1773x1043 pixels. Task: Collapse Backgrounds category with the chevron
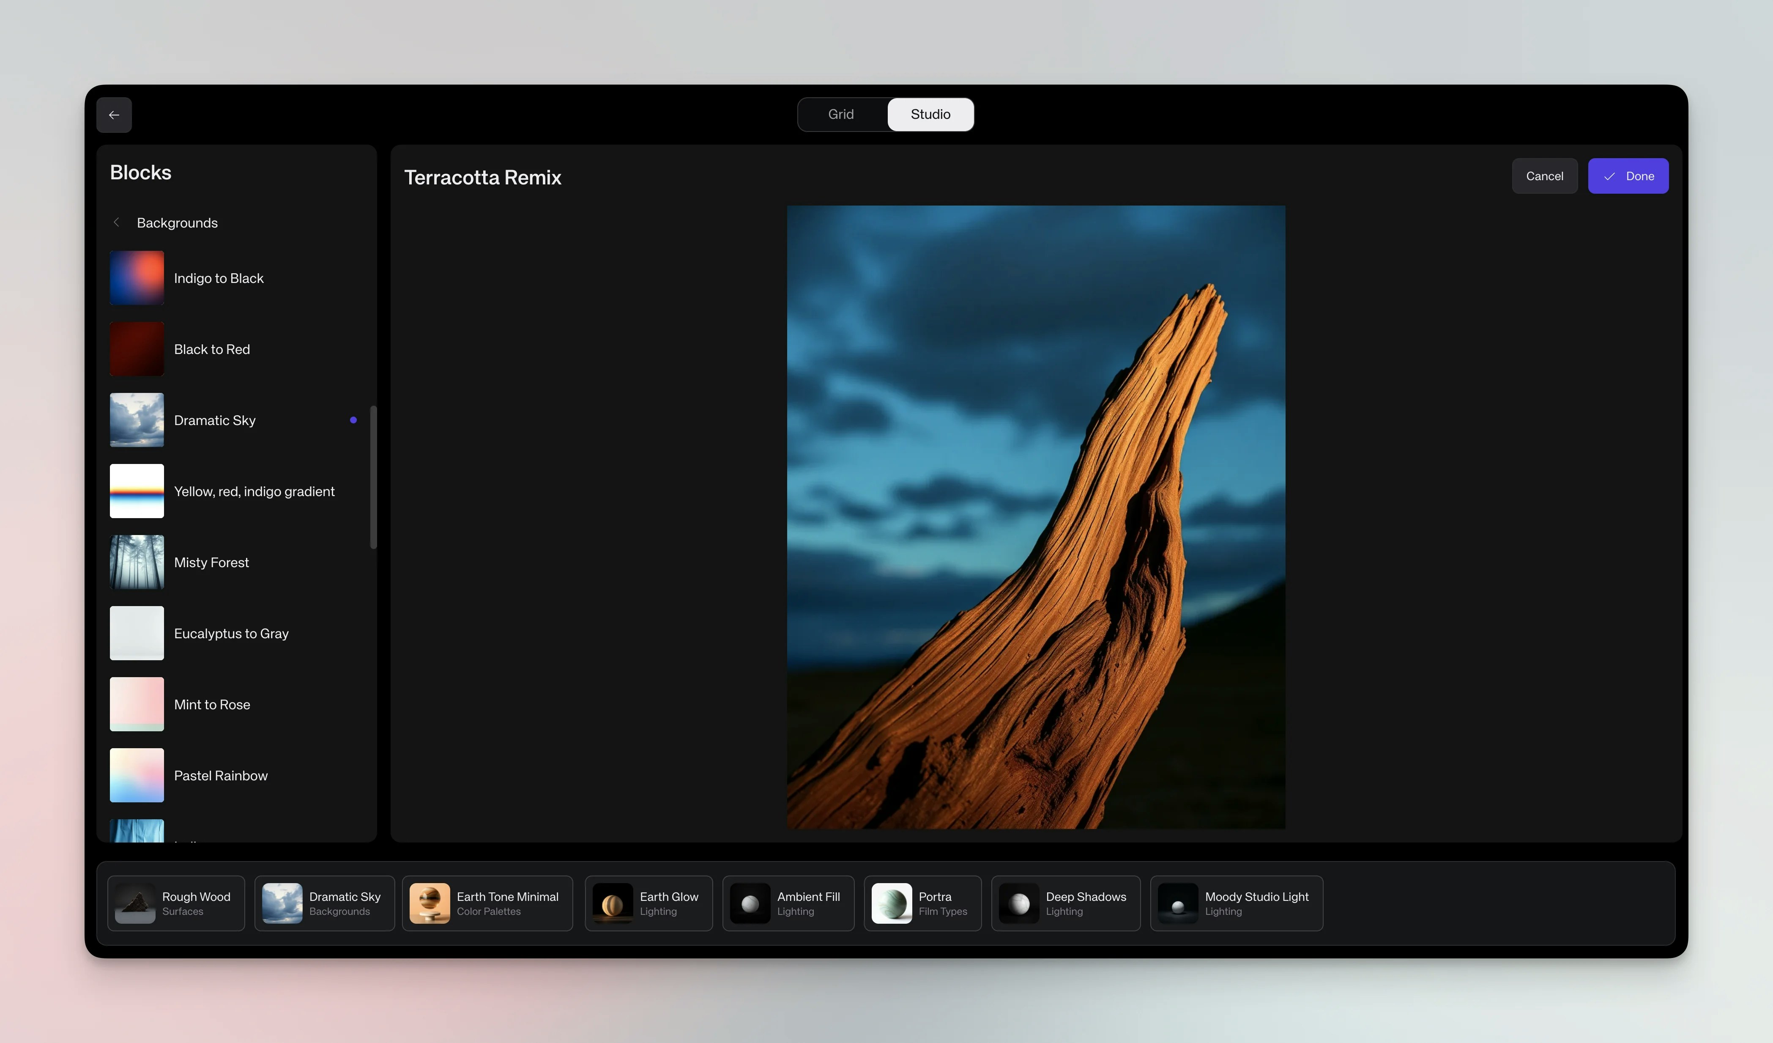[x=117, y=222]
